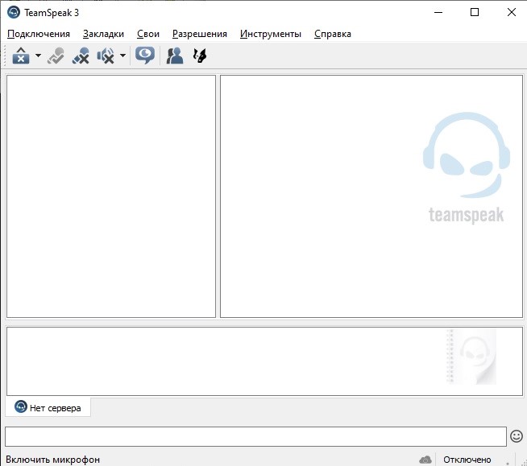Viewport: 527px width, 466px height.
Task: Click the chat message input field
Action: click(x=255, y=436)
